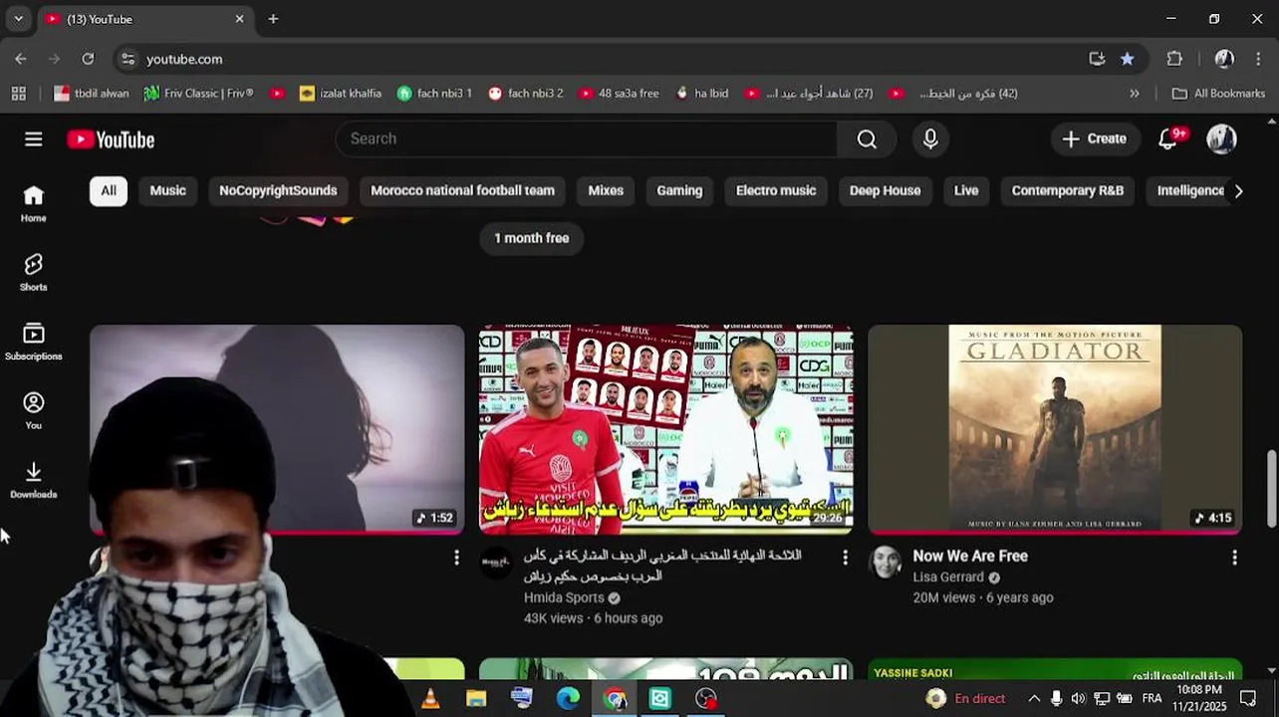
Task: Open the YouTube hamburger guide menu
Action: tap(34, 139)
